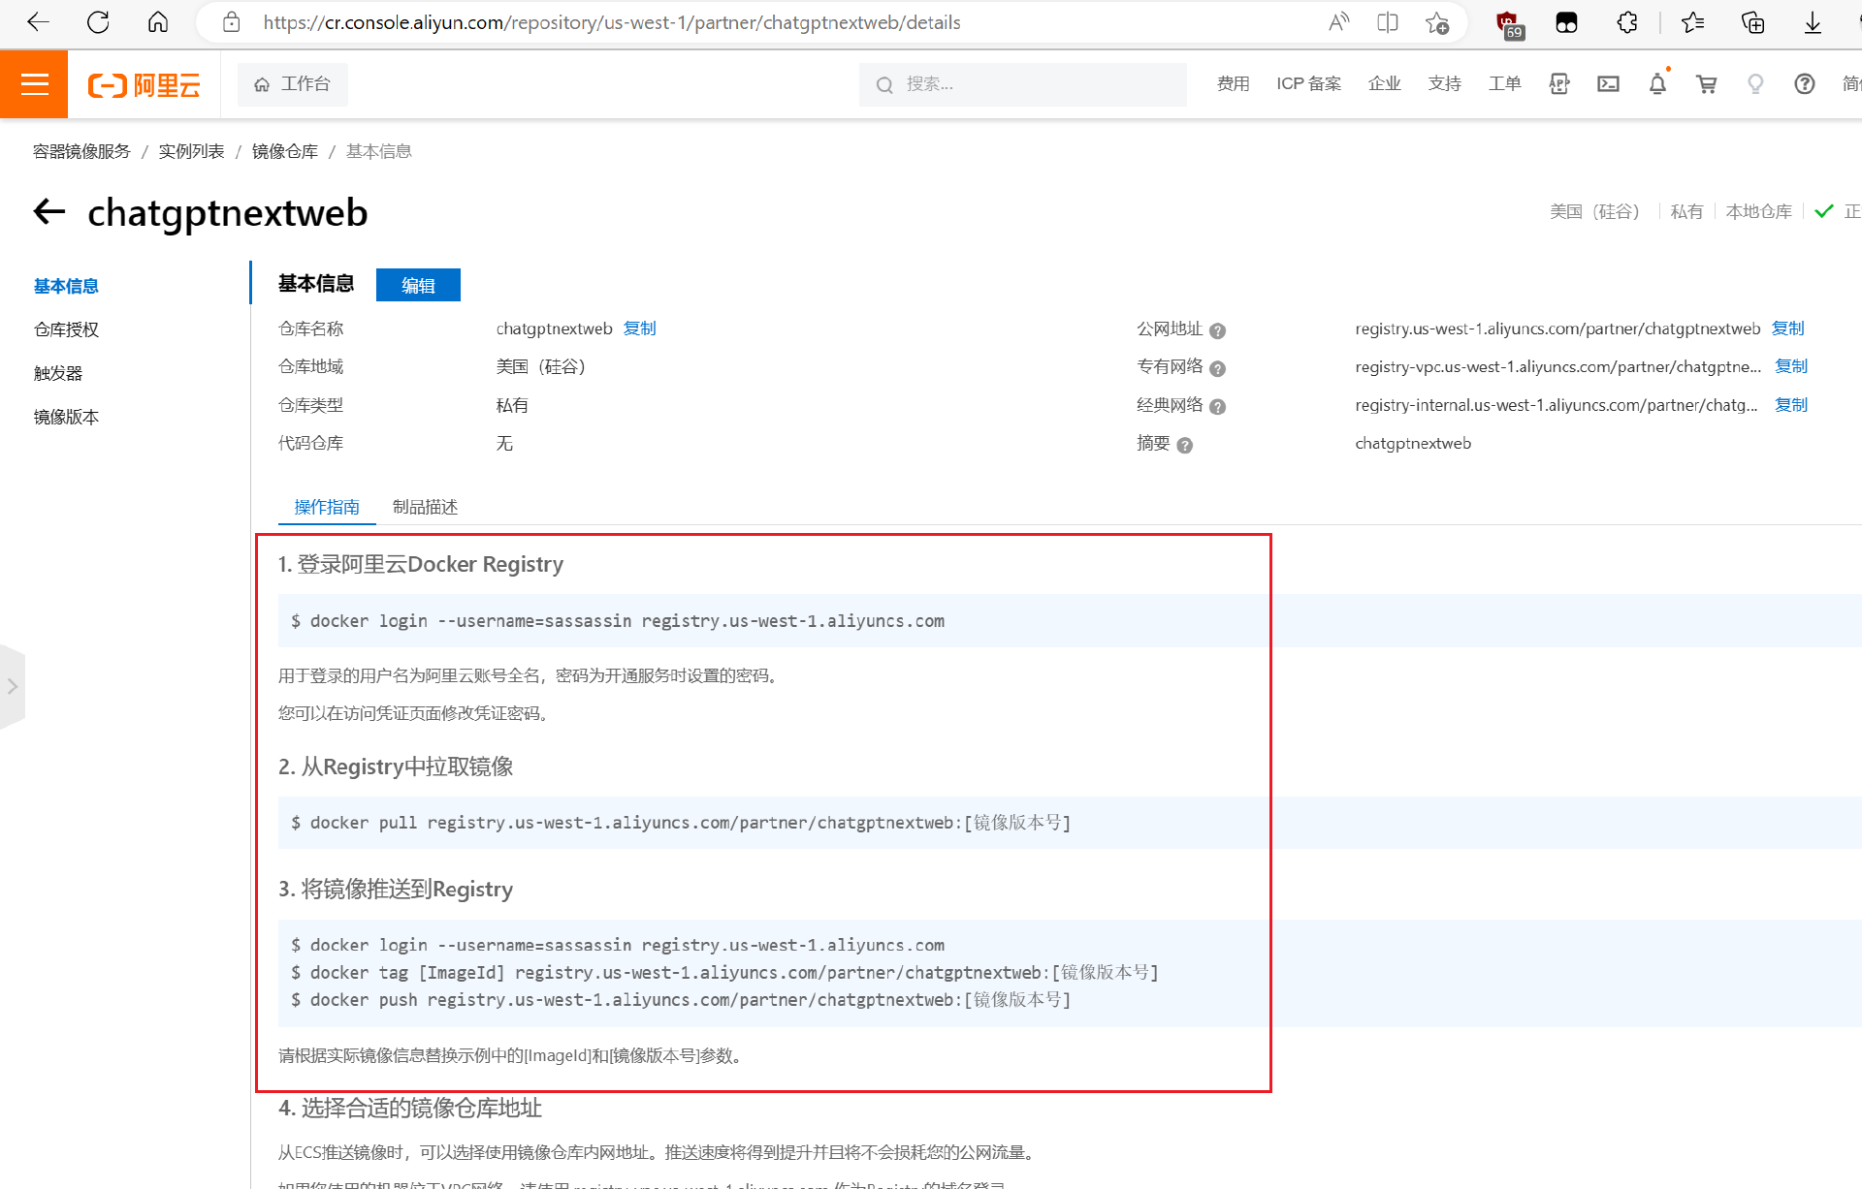Open 镜像版本 in the sidebar
Screen dimensions: 1862x1189
click(66, 417)
